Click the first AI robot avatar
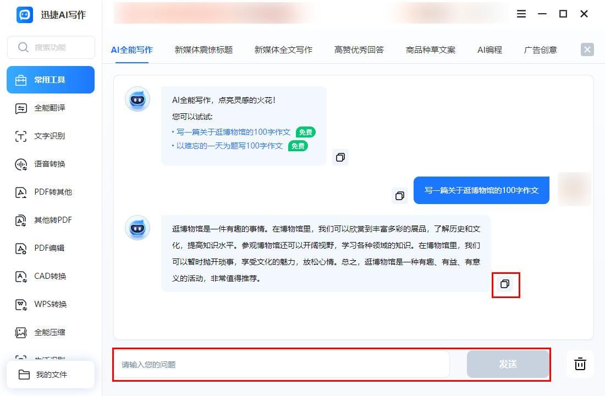Viewport: 605px width, 396px height. click(137, 99)
